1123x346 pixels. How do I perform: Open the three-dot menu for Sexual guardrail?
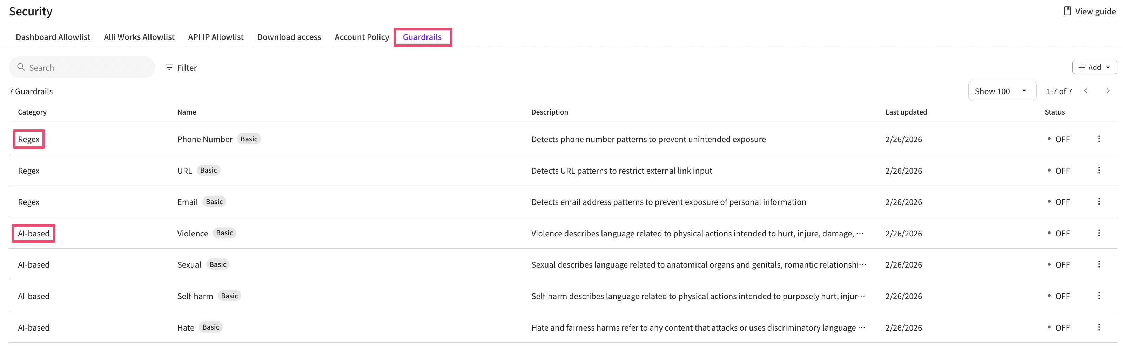[x=1098, y=264]
